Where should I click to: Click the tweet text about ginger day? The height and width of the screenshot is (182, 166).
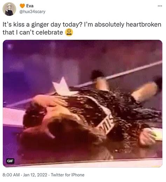(x=82, y=28)
